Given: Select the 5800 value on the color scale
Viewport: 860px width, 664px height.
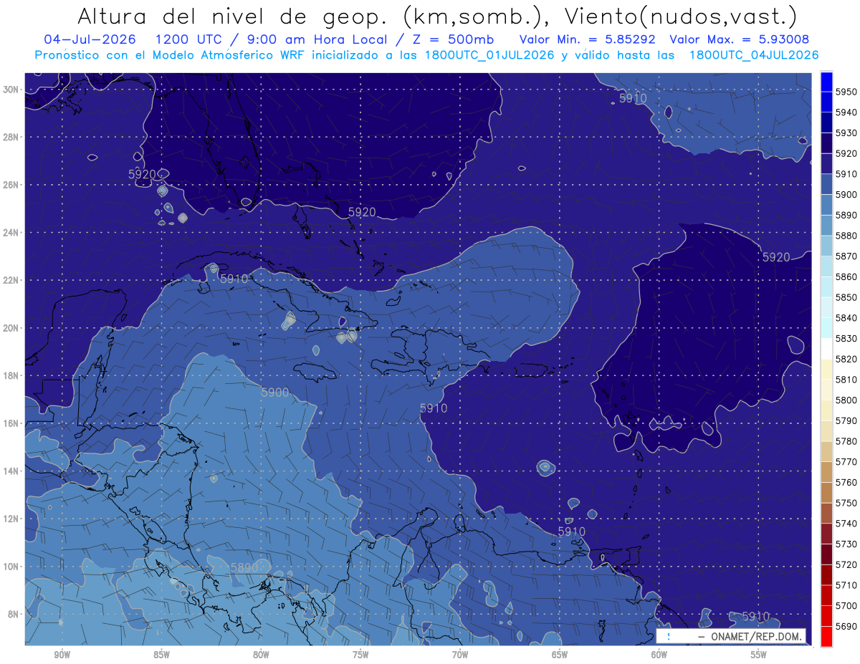Looking at the screenshot, I should tap(846, 400).
